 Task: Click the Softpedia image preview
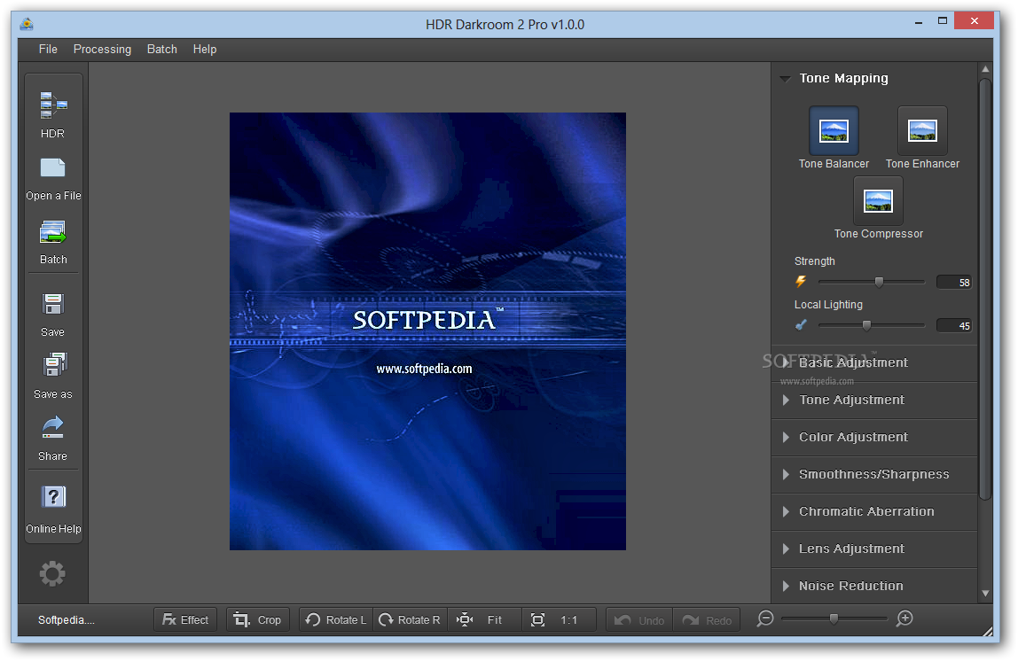(x=427, y=331)
